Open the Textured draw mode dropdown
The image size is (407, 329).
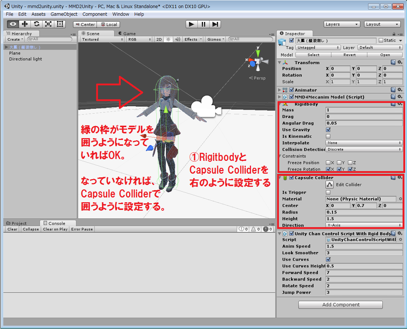pos(102,39)
